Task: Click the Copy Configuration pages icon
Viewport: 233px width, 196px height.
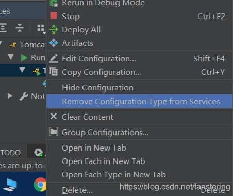Action: 54,72
